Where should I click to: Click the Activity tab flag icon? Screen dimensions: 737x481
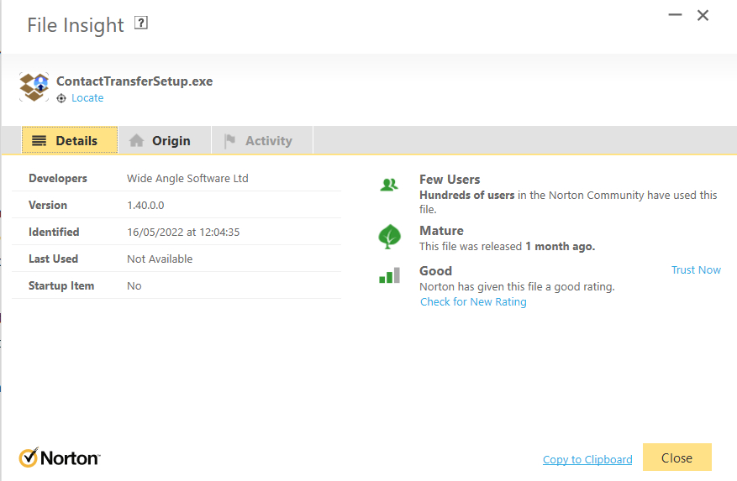(230, 140)
